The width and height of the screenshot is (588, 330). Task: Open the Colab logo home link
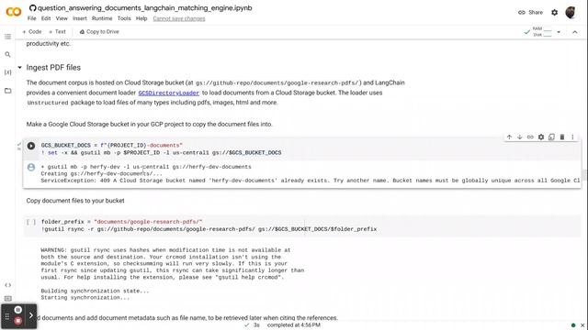14,12
